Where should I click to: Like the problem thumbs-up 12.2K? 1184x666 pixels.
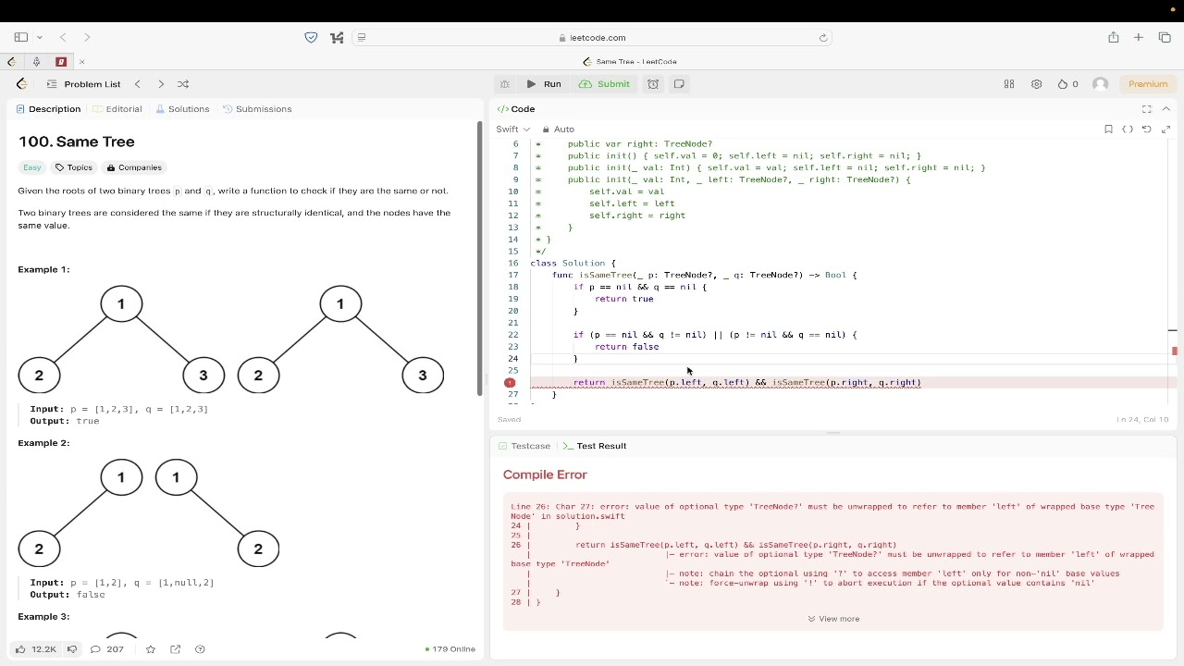click(x=36, y=649)
